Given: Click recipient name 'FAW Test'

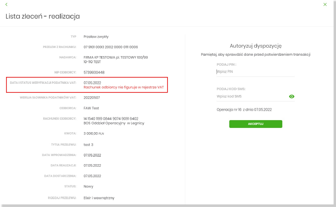Looking at the screenshot, I should (91, 108).
